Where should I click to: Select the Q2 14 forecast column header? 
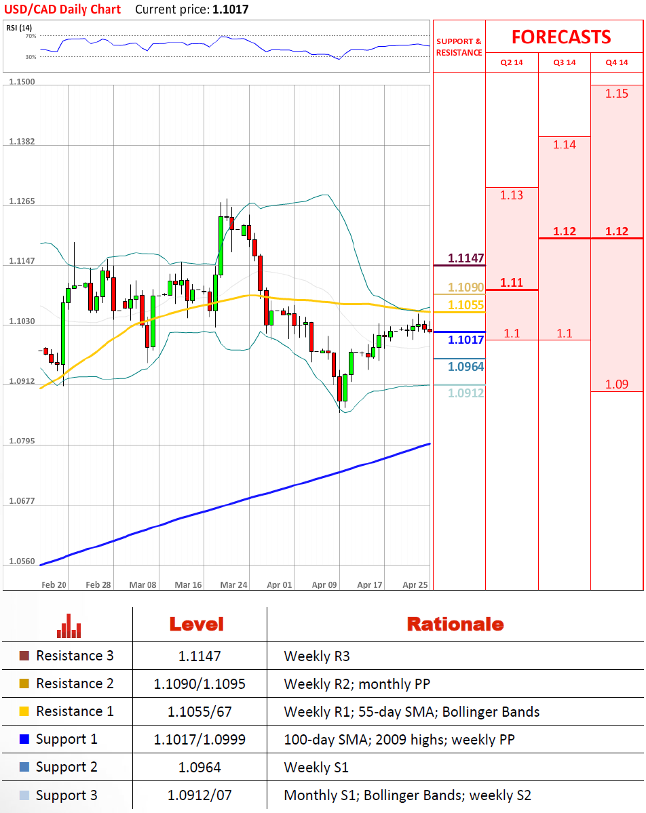point(512,62)
